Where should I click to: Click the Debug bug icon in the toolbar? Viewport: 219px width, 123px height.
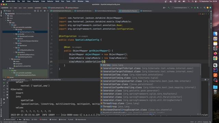tap(195, 8)
